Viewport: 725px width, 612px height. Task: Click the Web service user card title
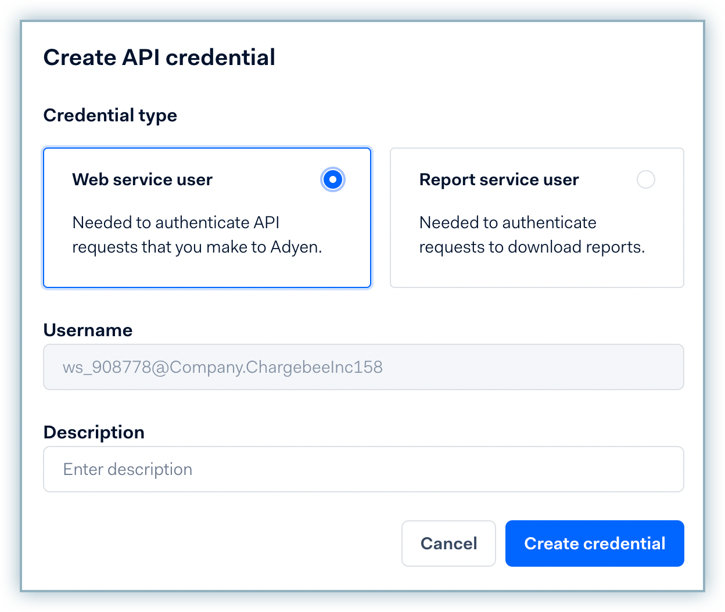click(142, 180)
